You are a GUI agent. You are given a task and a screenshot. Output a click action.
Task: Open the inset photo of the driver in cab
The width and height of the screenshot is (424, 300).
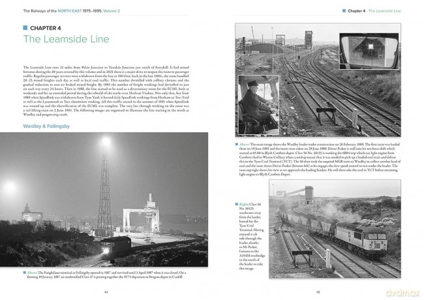(258, 105)
